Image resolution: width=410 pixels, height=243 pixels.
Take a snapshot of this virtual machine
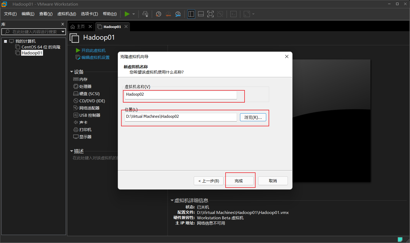pyautogui.click(x=158, y=14)
